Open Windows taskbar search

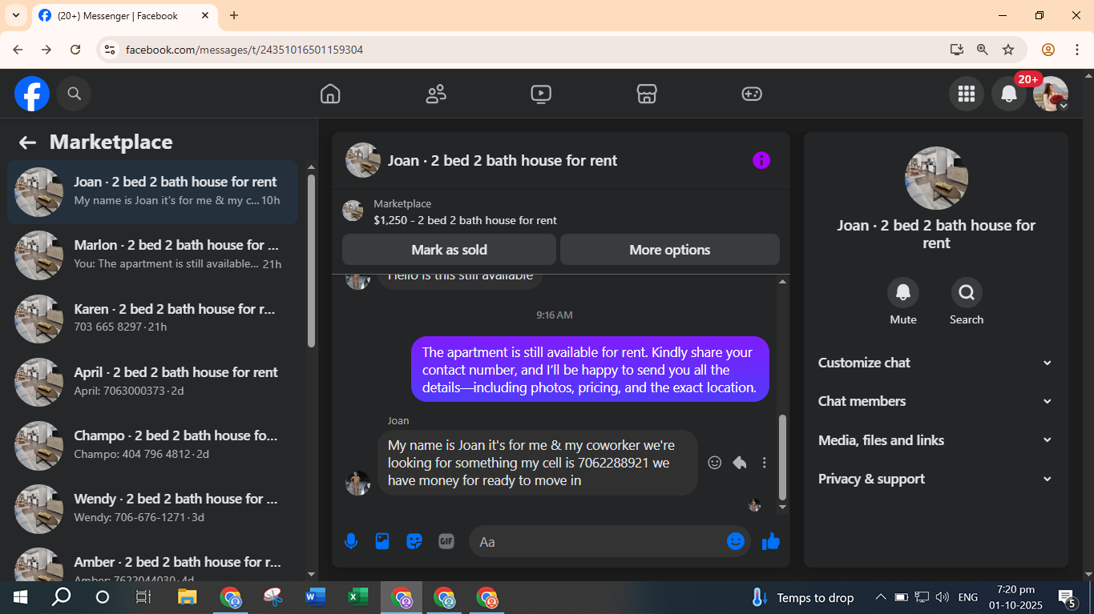pyautogui.click(x=61, y=597)
